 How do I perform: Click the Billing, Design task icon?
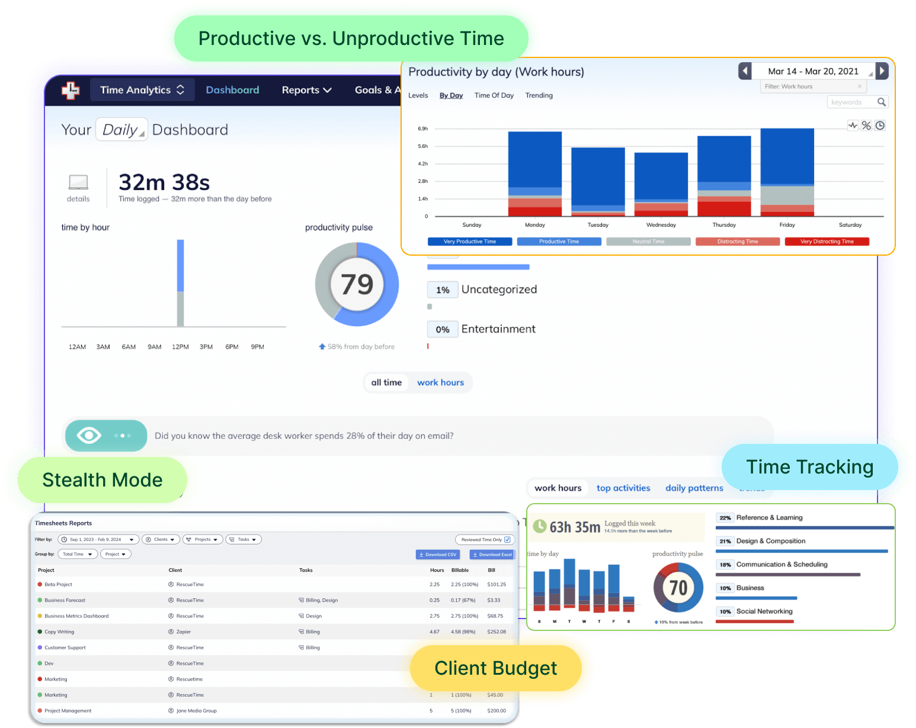[x=302, y=600]
